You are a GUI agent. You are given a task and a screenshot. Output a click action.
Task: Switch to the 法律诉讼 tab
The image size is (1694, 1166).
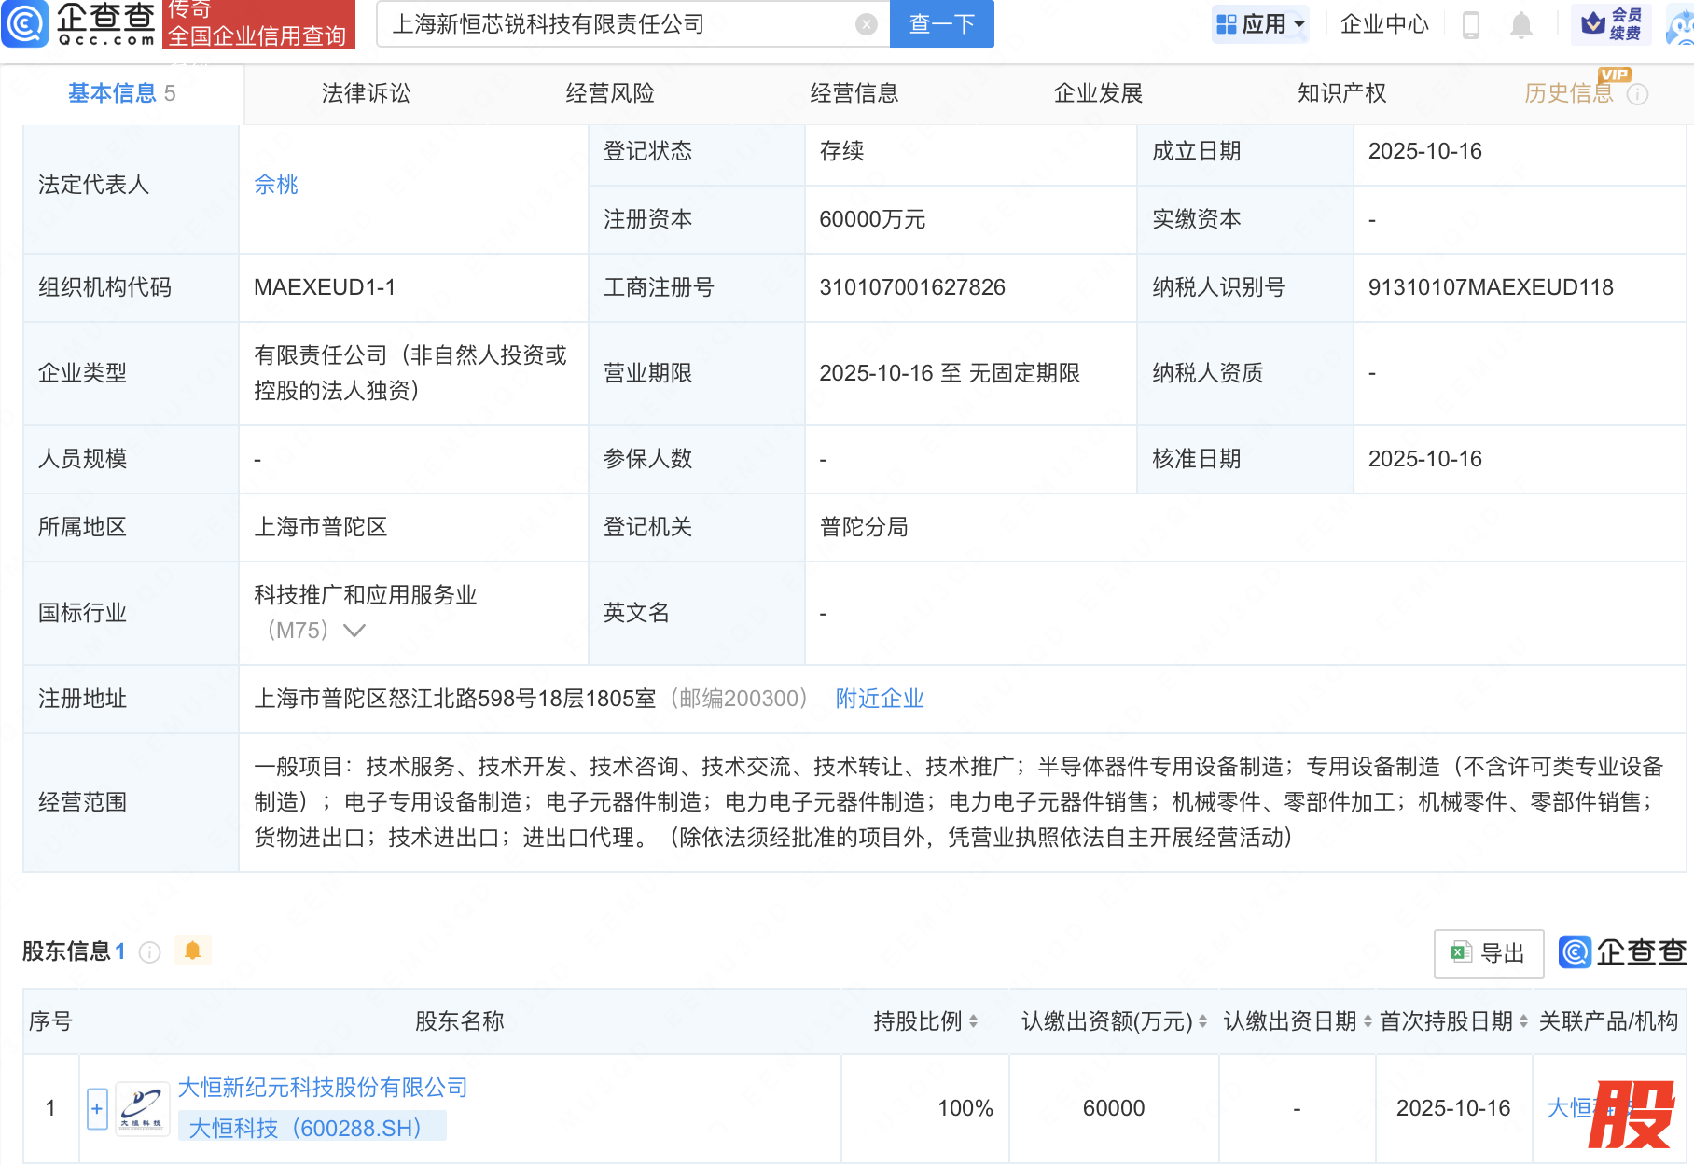pos(366,93)
